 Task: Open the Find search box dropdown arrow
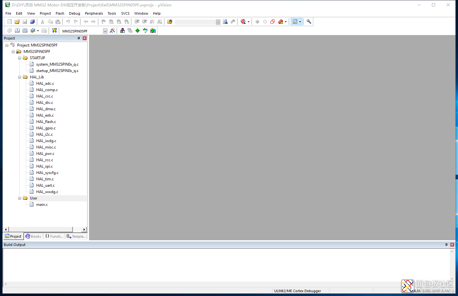click(218, 22)
